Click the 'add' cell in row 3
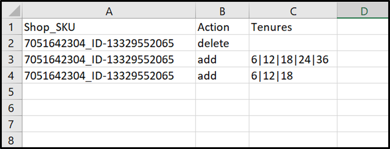Screen dimensions: 390x149 click(222, 60)
